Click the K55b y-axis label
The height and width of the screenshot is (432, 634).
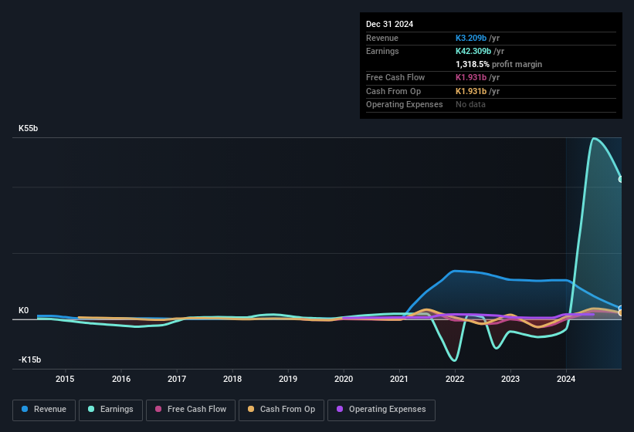[x=29, y=128]
